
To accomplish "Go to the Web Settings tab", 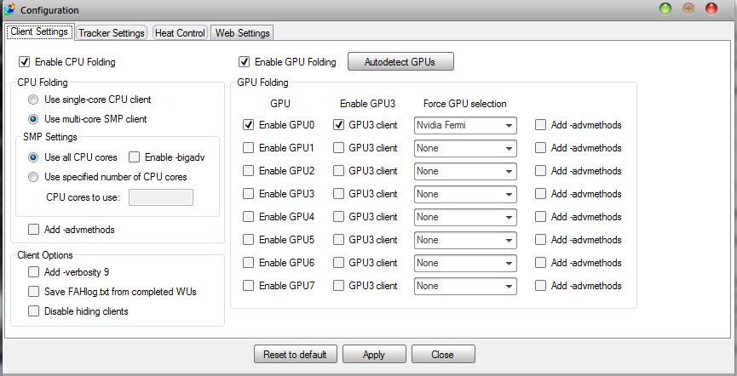I will click(242, 33).
